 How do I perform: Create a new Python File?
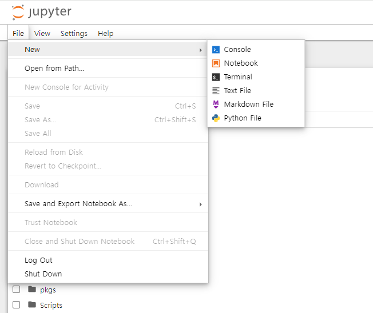256,118
